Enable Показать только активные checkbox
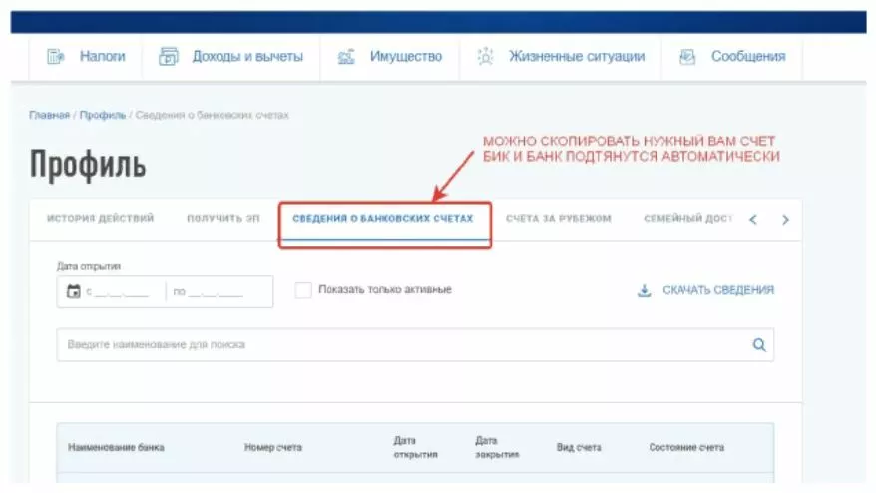 (x=303, y=290)
